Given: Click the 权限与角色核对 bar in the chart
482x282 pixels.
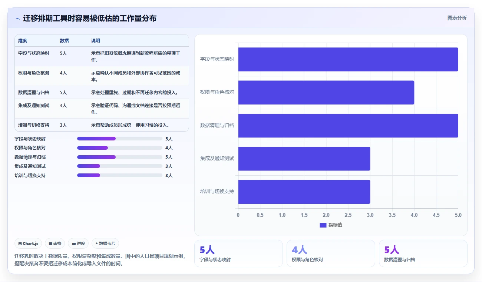Looking at the screenshot, I should [326, 92].
